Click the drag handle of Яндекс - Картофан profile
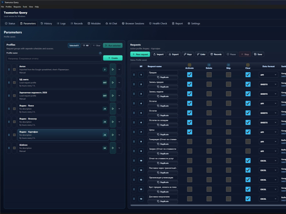 click(x=9, y=135)
